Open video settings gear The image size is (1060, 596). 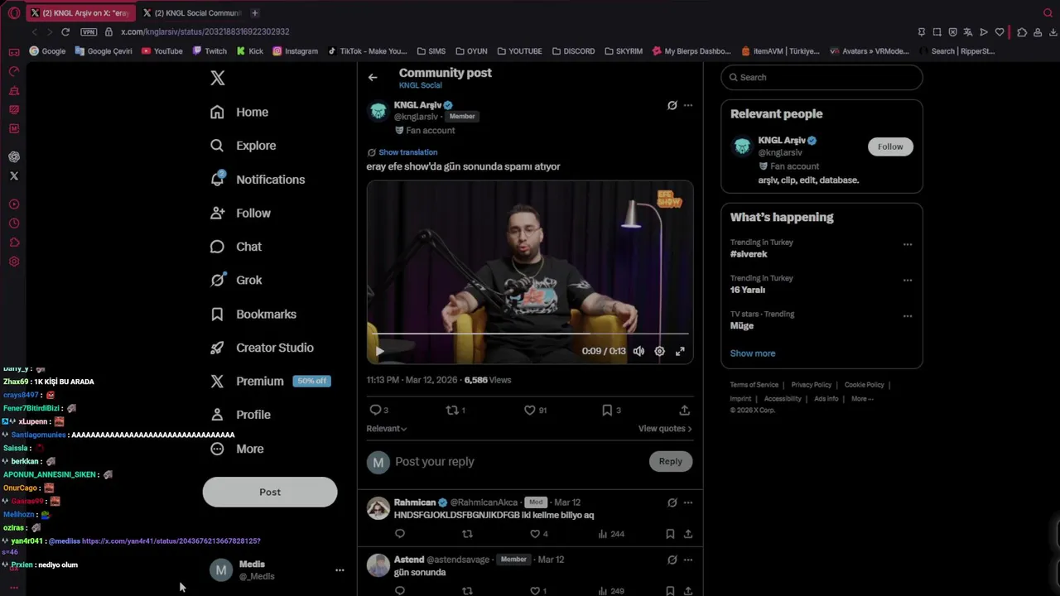[659, 351]
